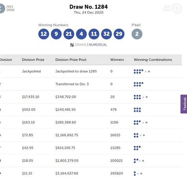
Task: Open the purple Feedback tab
Action: (x=184, y=104)
